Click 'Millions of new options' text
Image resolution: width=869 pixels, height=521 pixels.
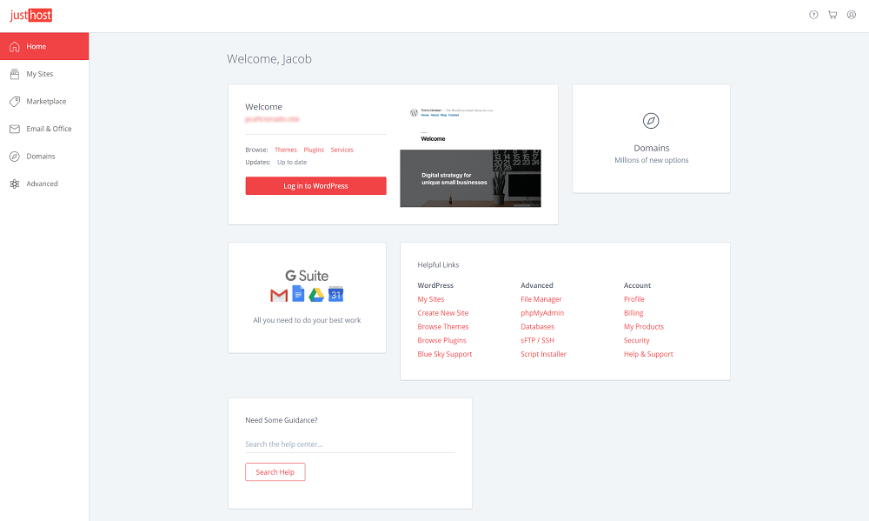click(x=651, y=160)
